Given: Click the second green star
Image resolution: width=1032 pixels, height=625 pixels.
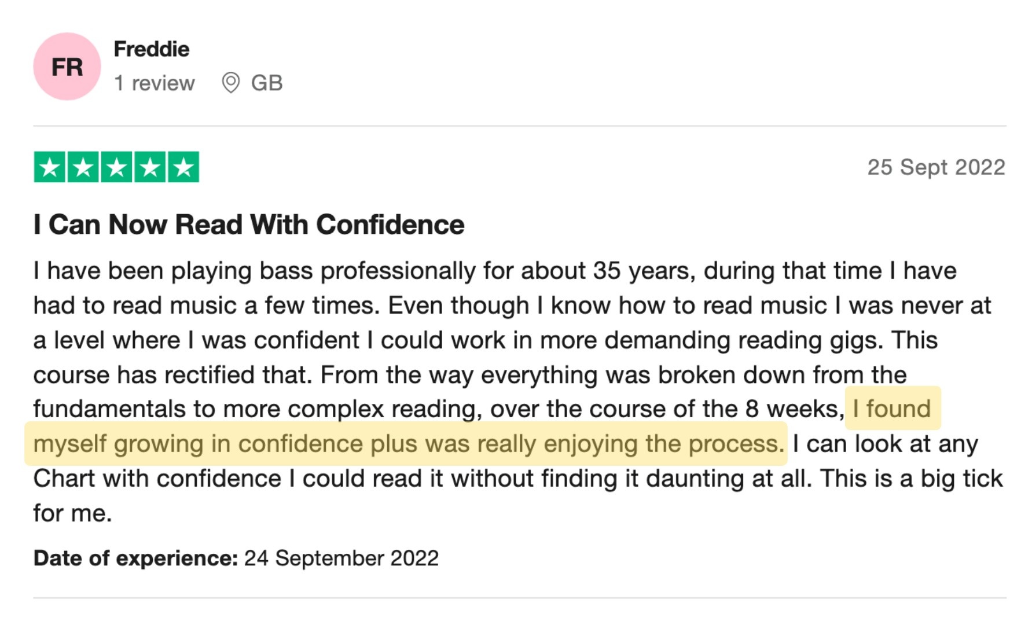Looking at the screenshot, I should pyautogui.click(x=83, y=167).
